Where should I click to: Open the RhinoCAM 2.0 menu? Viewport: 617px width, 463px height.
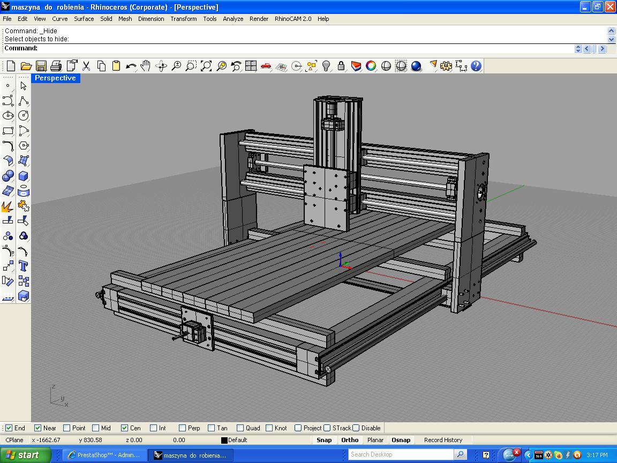[x=292, y=19]
